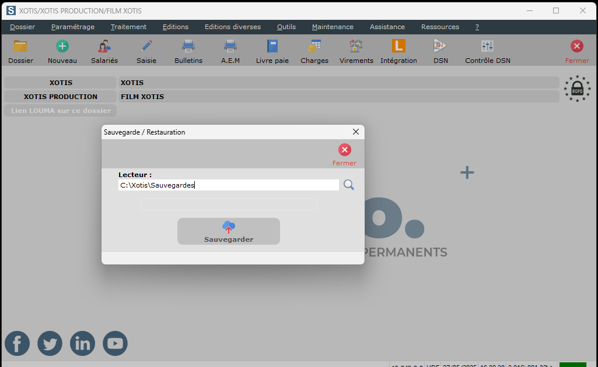The image size is (598, 367).
Task: Maximize the XOTIS application window
Action: click(556, 10)
